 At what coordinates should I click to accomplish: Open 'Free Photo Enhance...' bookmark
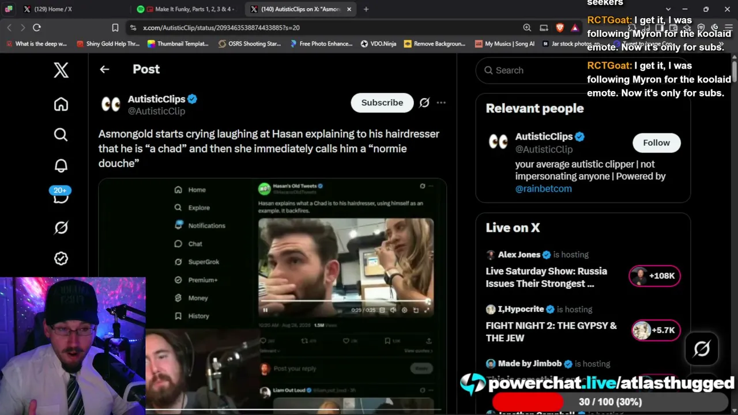point(321,44)
